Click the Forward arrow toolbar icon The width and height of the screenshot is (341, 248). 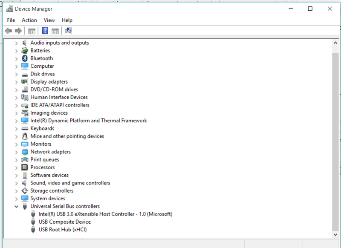click(18, 31)
